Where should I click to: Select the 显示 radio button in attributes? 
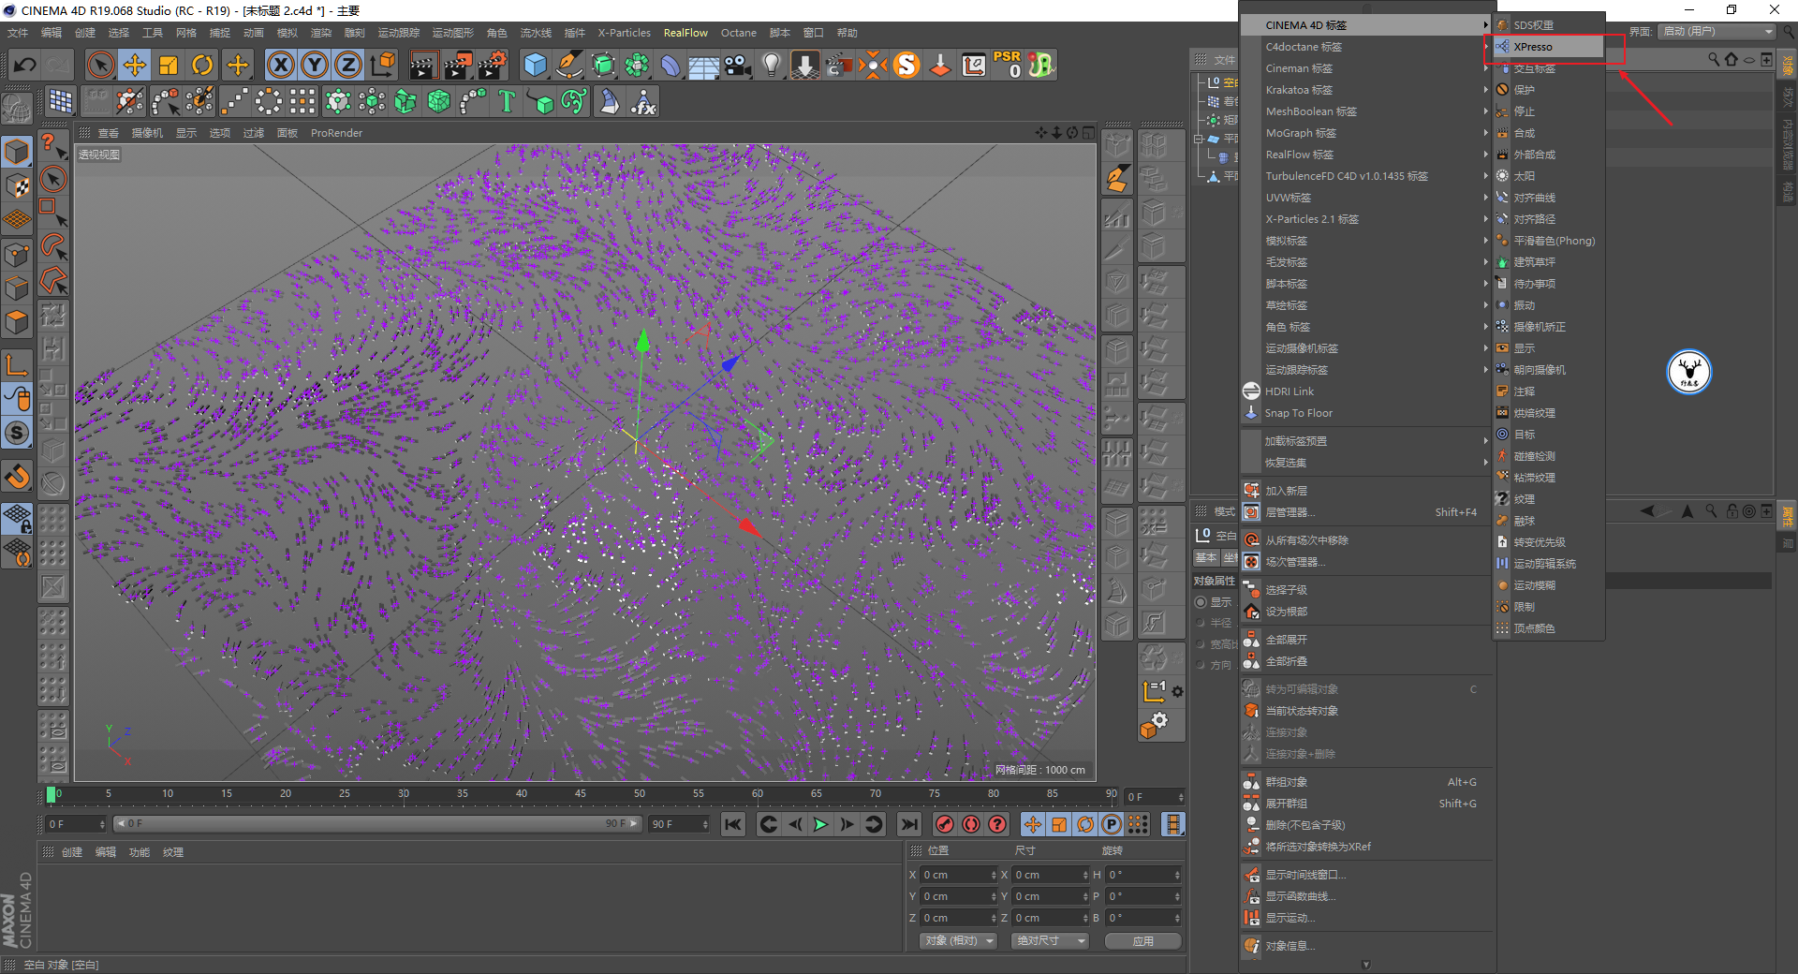(x=1201, y=602)
